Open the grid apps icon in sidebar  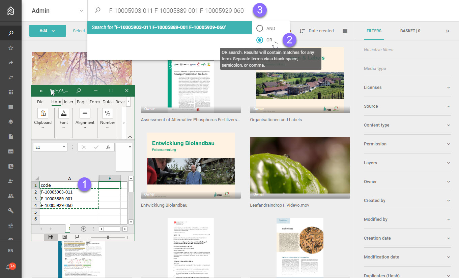pyautogui.click(x=11, y=92)
